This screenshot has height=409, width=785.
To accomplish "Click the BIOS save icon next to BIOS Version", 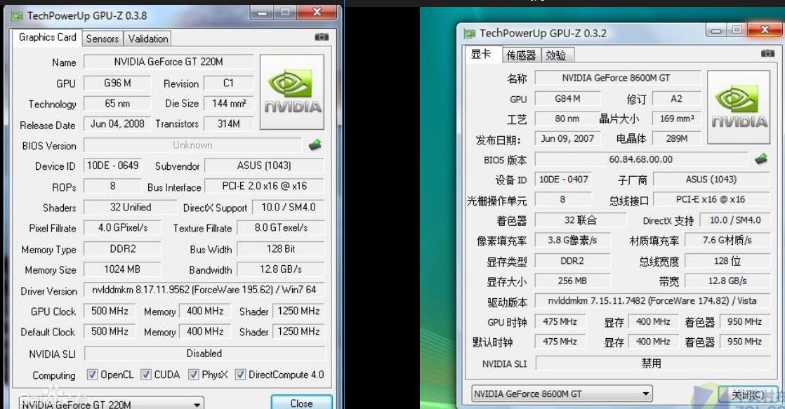I will pyautogui.click(x=315, y=145).
